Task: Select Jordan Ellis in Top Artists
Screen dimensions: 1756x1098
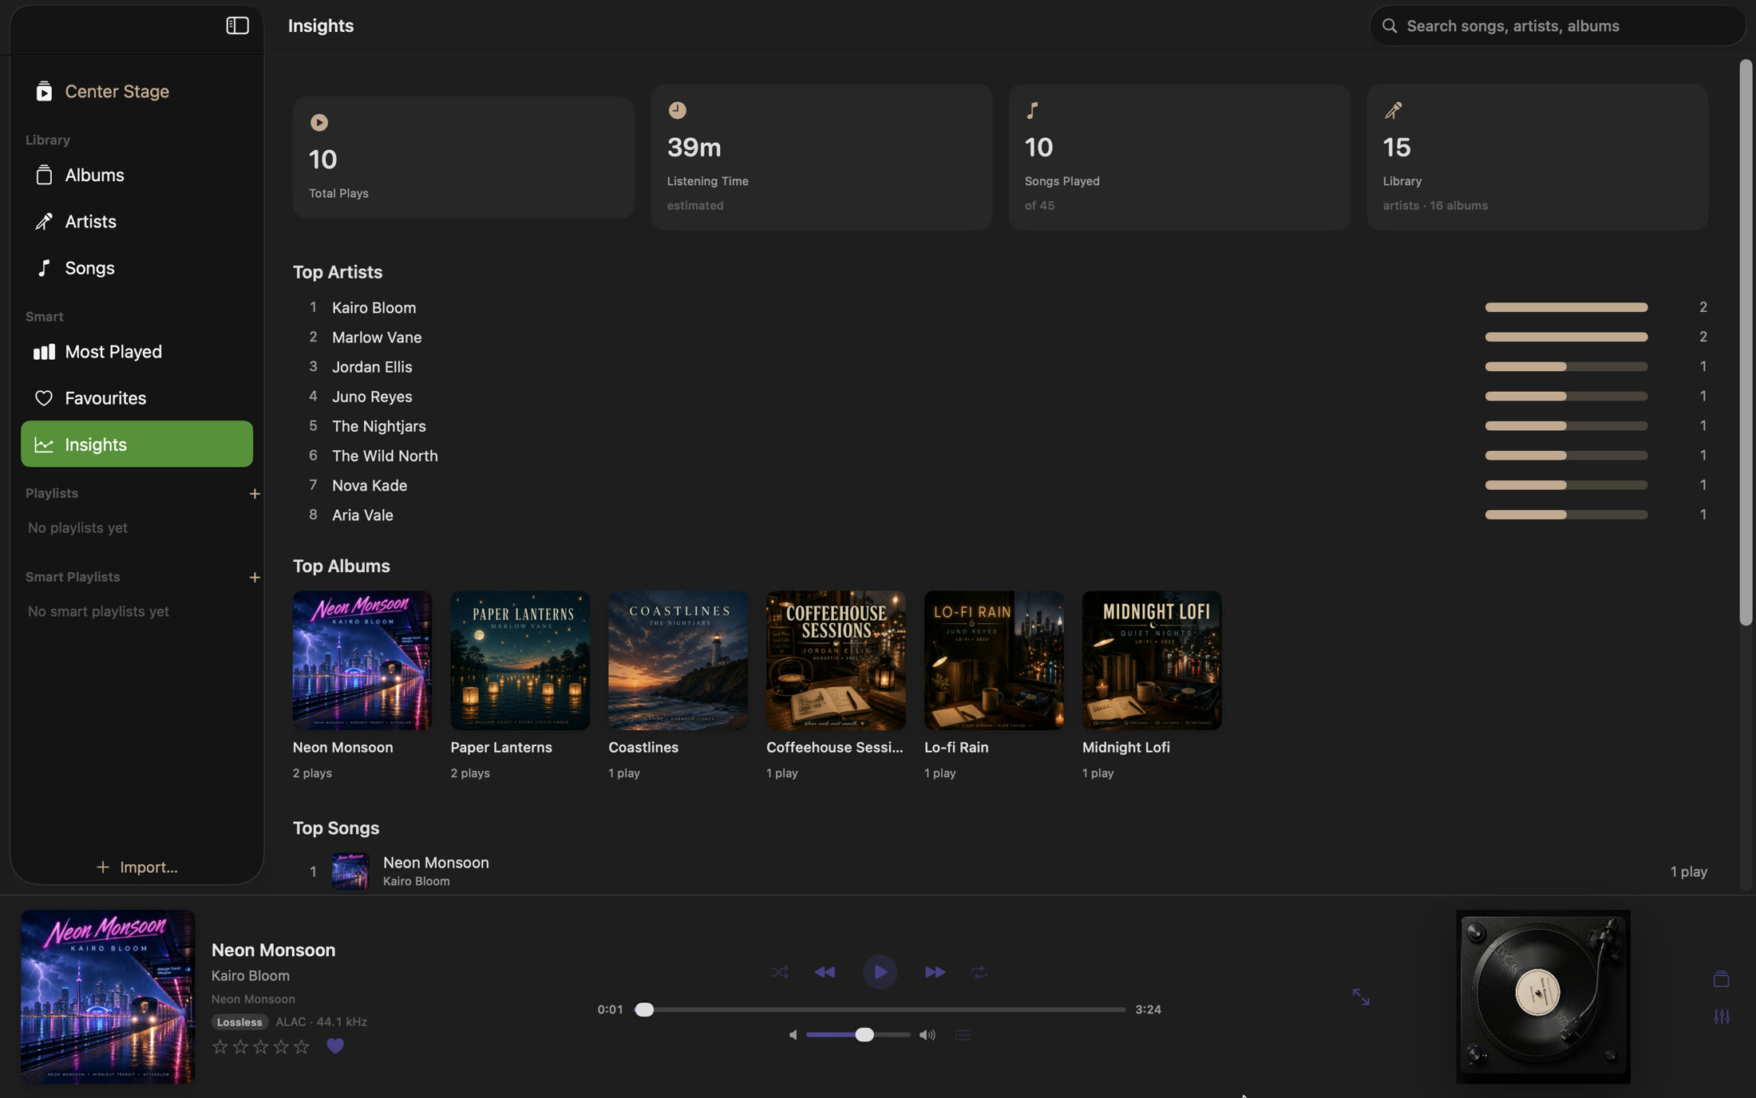Action: (1000, 367)
